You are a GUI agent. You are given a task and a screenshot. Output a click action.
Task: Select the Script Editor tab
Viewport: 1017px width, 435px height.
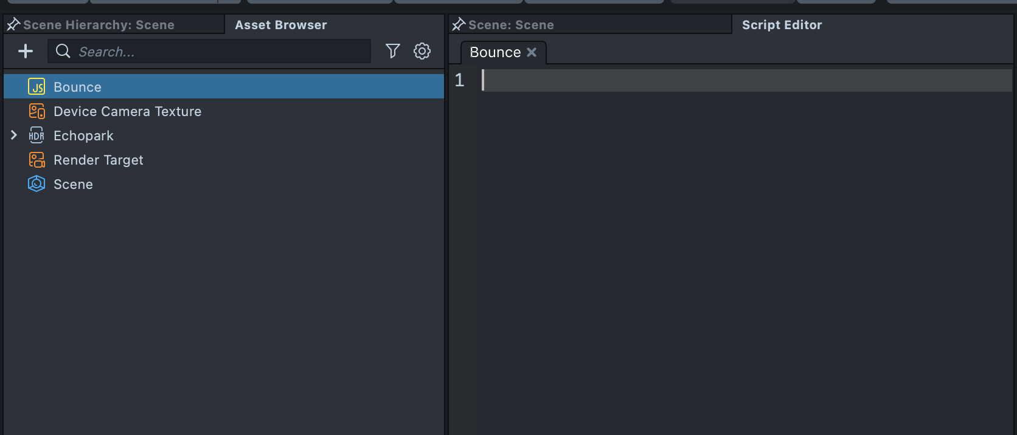[782, 25]
